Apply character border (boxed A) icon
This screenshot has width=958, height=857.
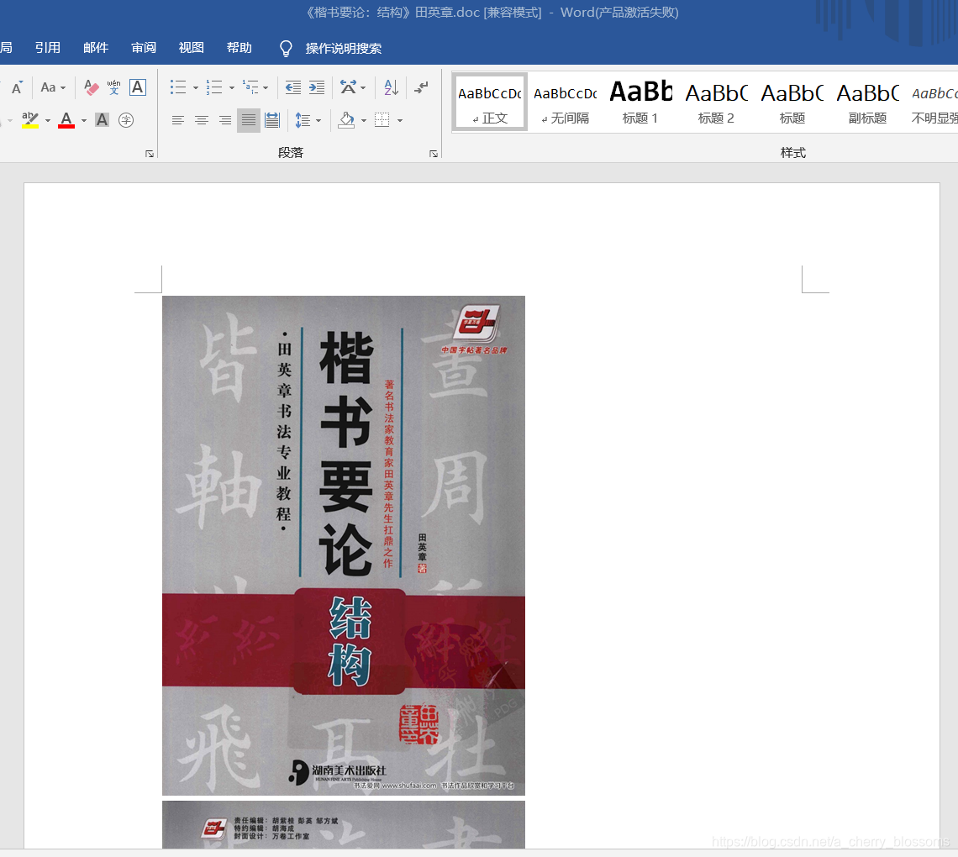coord(138,87)
